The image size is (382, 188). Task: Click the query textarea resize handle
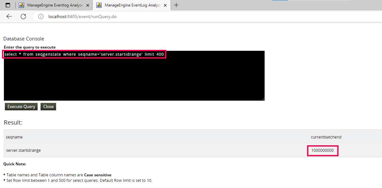pos(263,99)
